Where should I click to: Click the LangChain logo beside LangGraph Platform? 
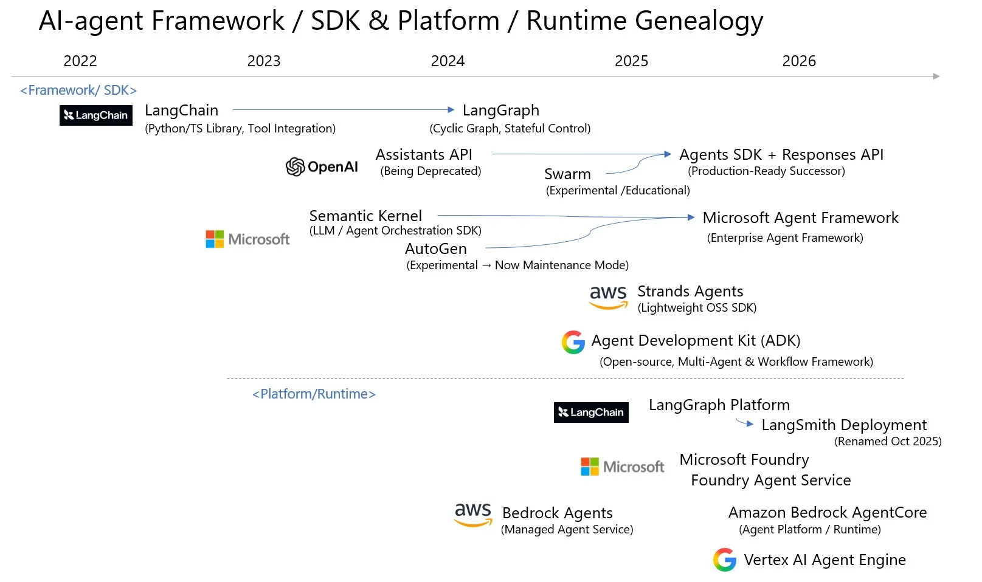(x=591, y=413)
